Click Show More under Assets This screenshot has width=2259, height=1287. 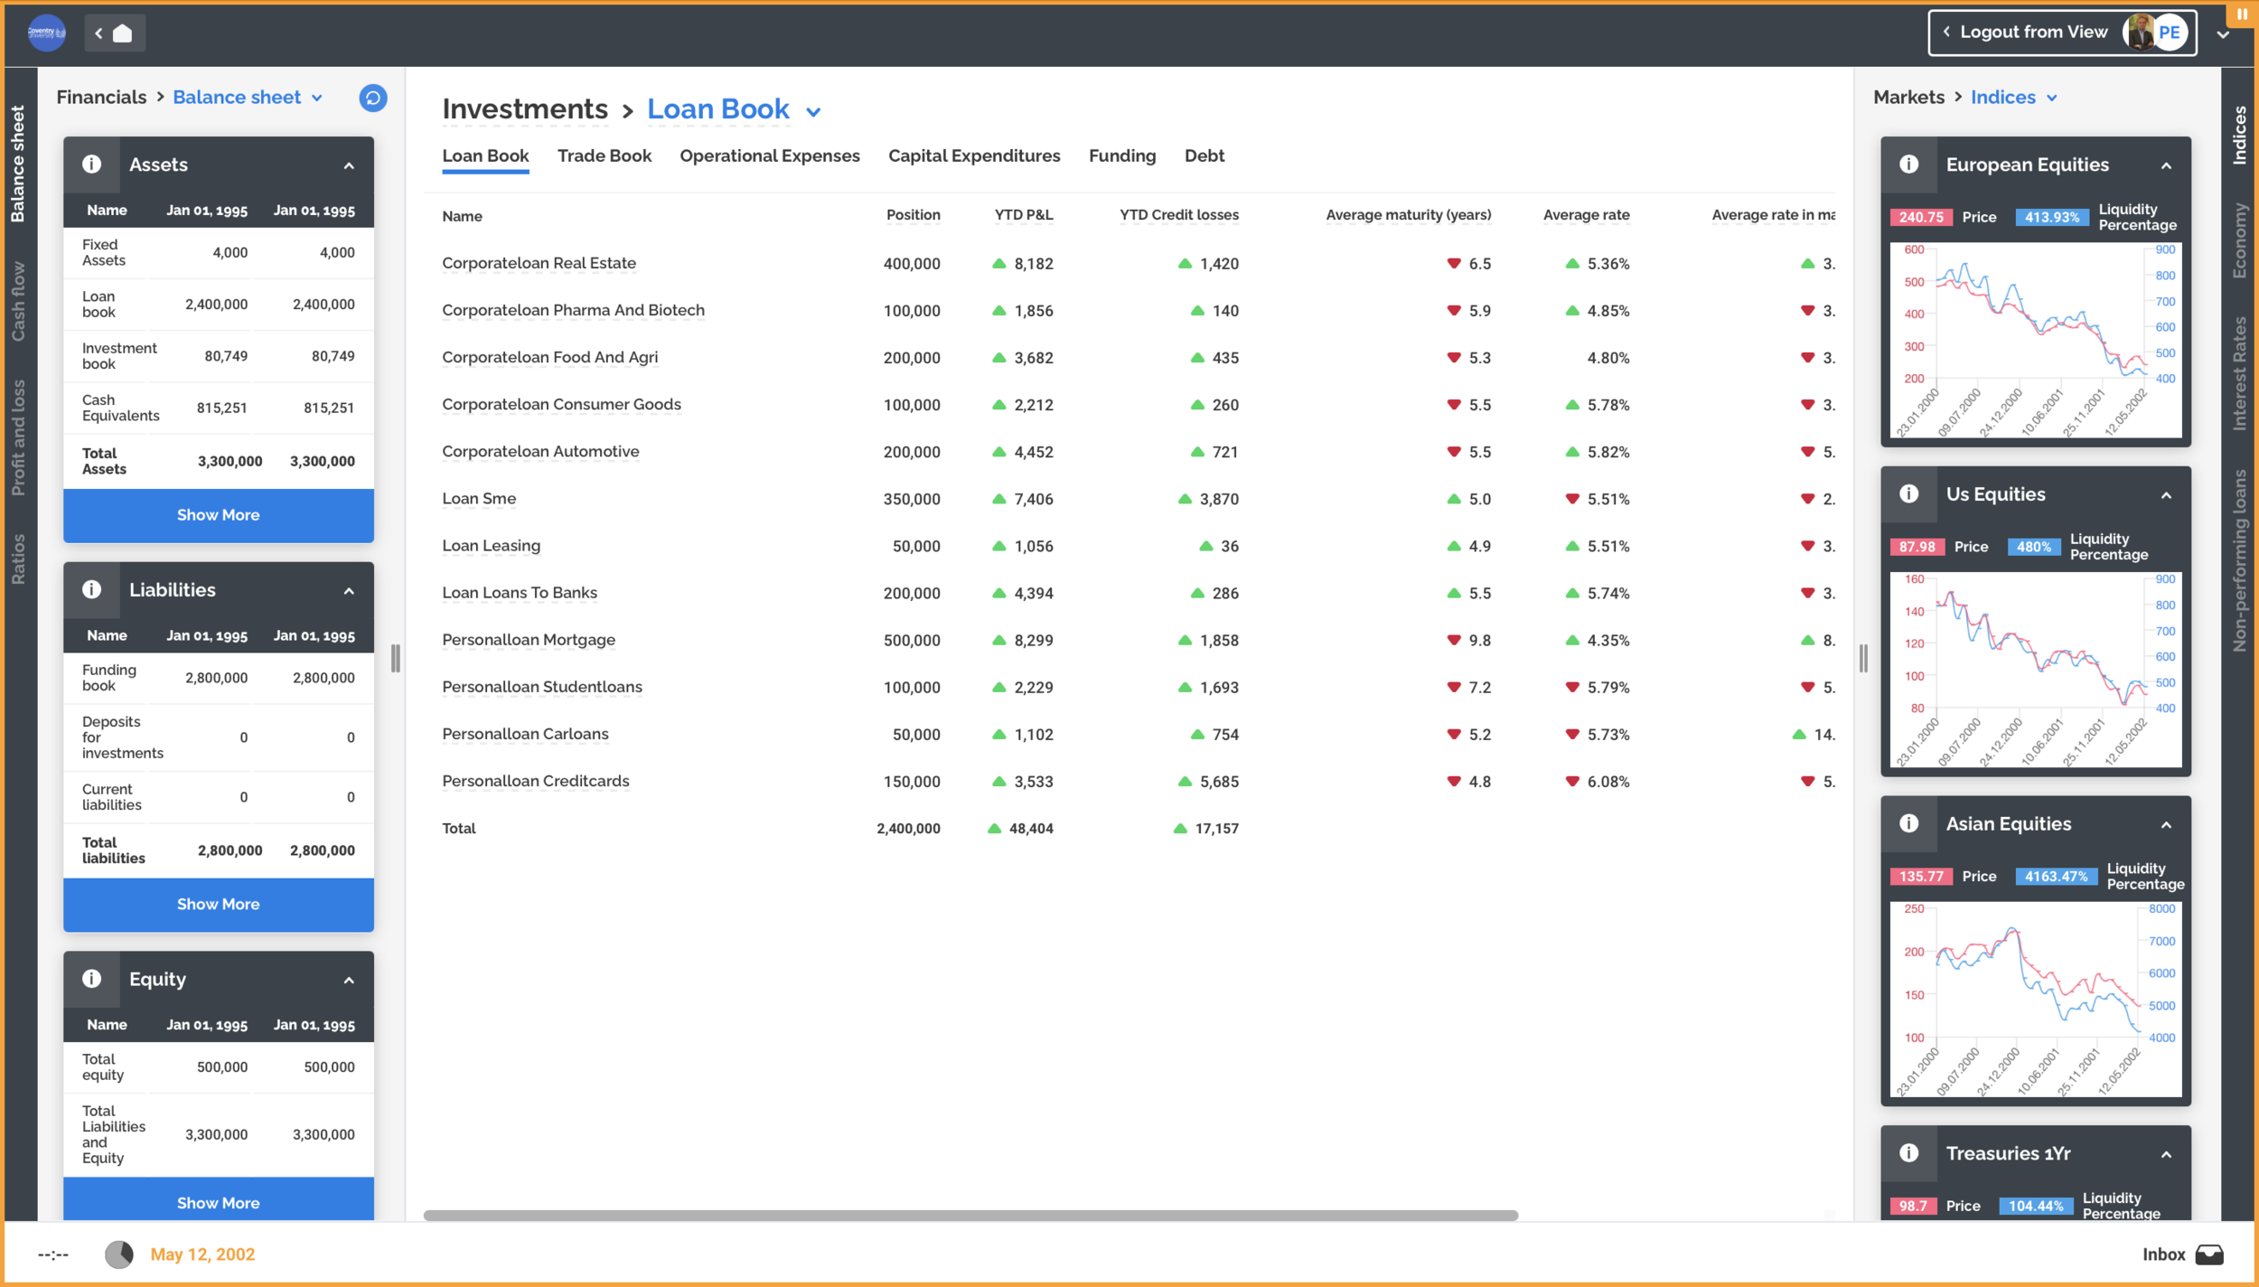tap(218, 515)
